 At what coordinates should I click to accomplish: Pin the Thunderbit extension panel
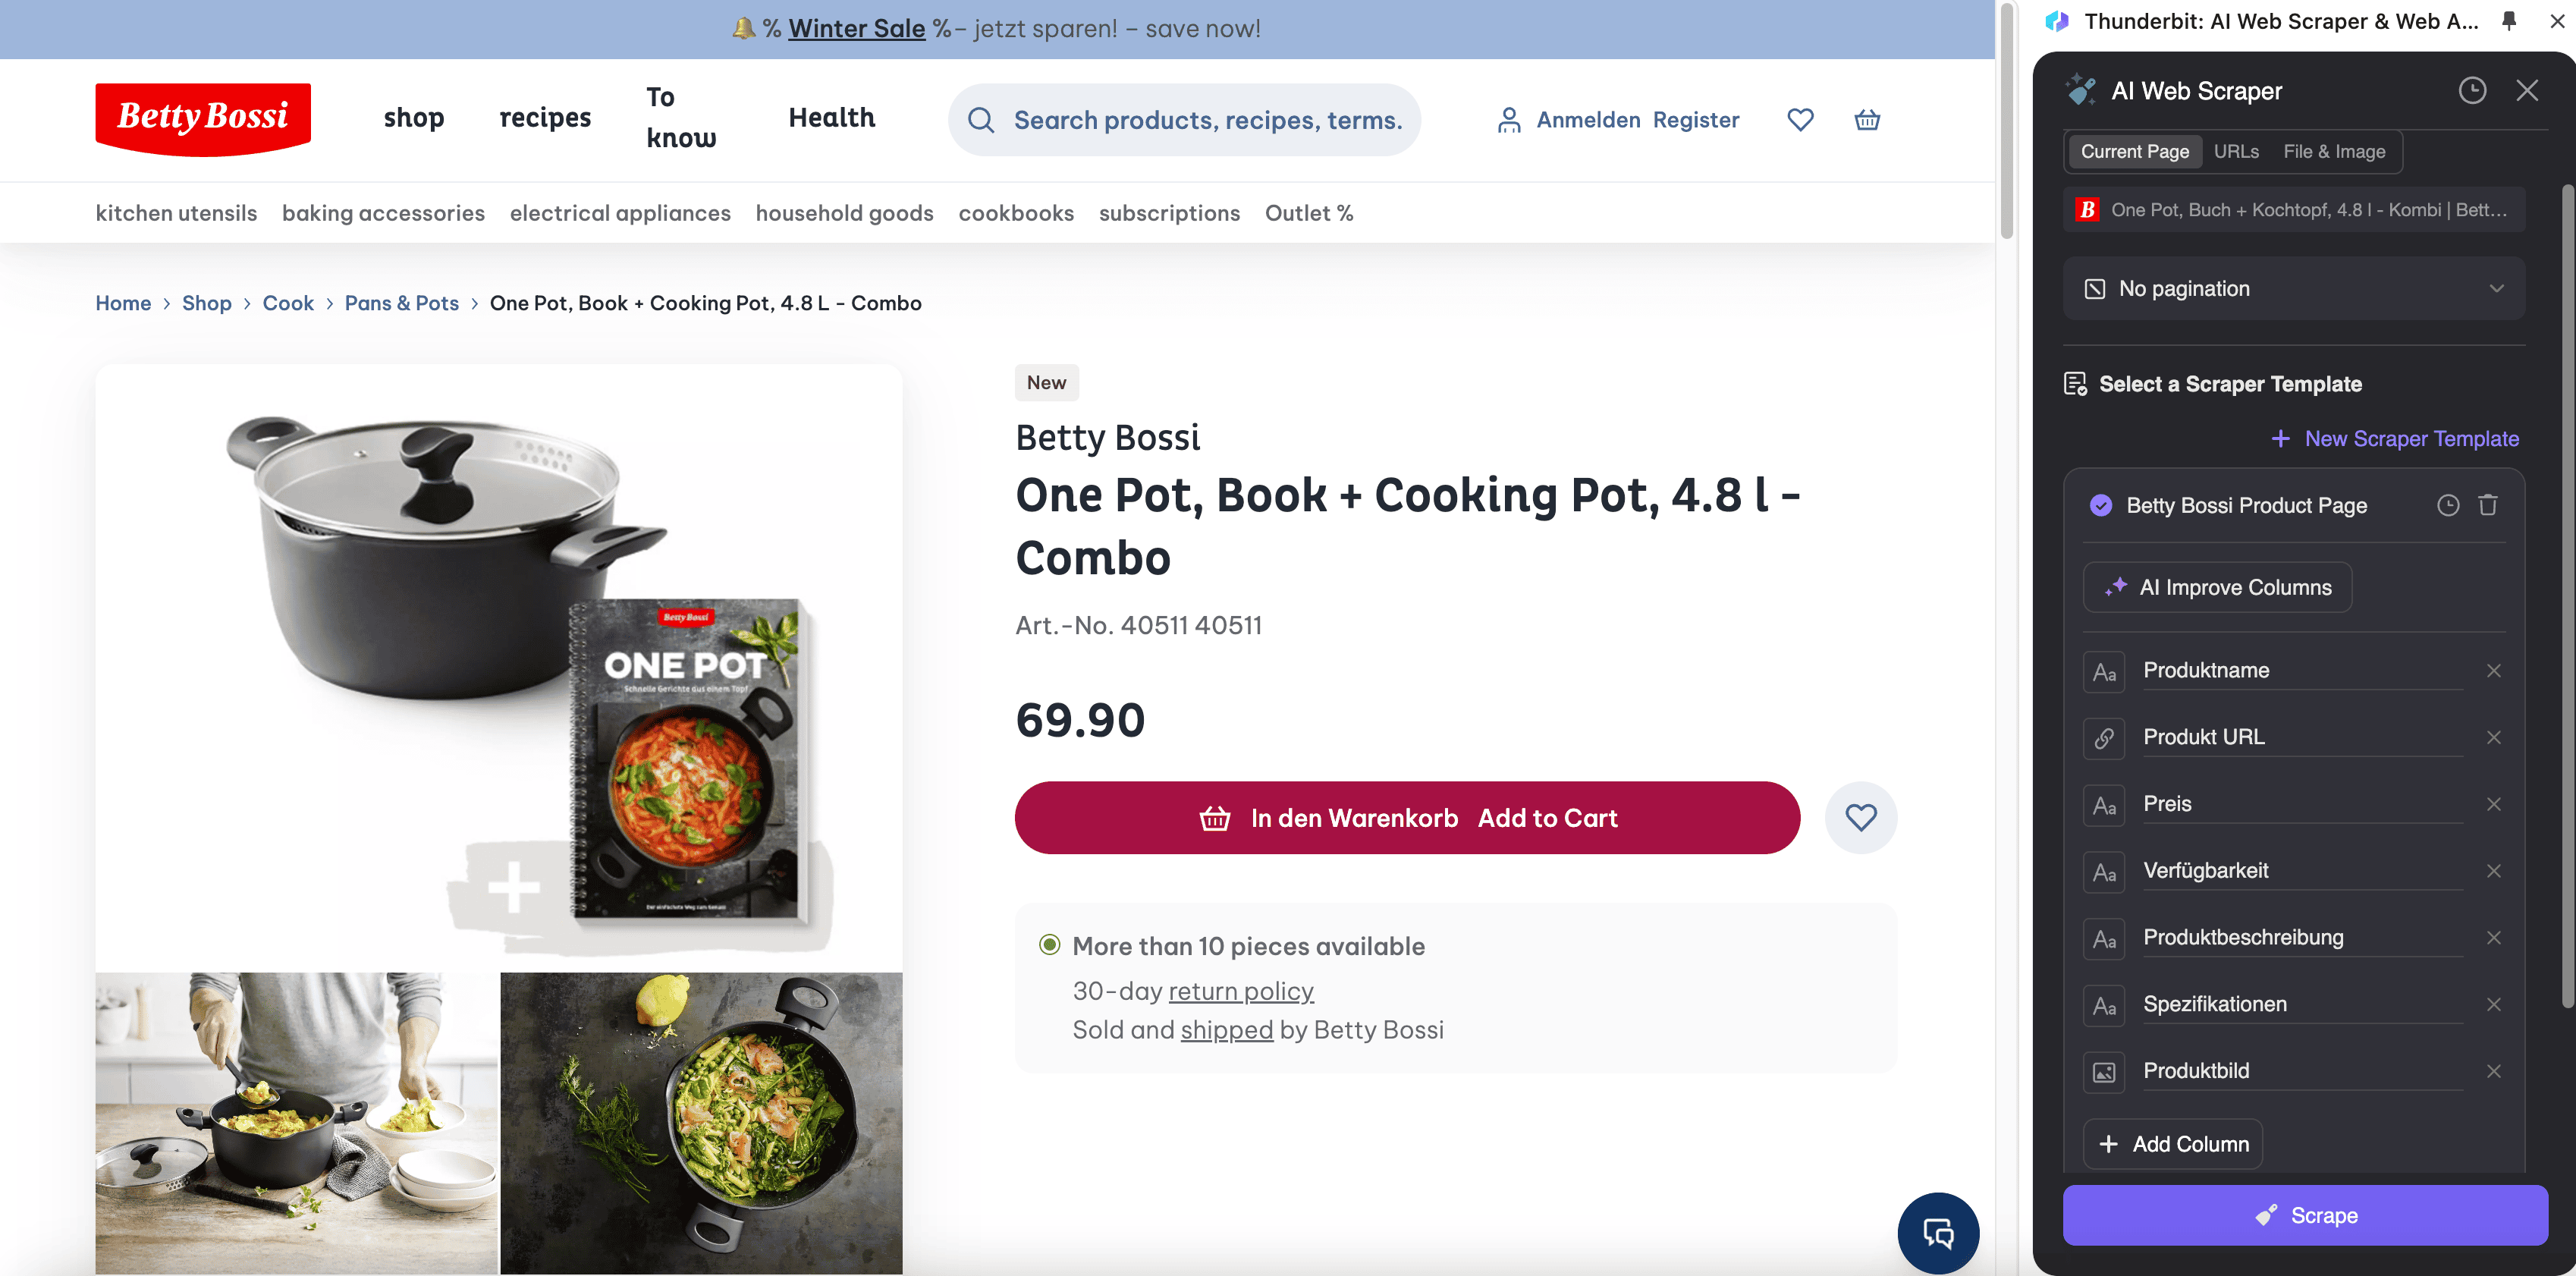[2508, 21]
